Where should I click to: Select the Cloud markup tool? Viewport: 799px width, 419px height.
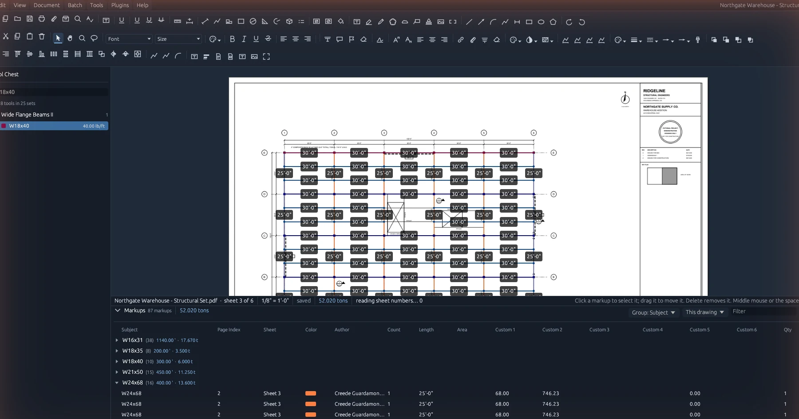[405, 22]
